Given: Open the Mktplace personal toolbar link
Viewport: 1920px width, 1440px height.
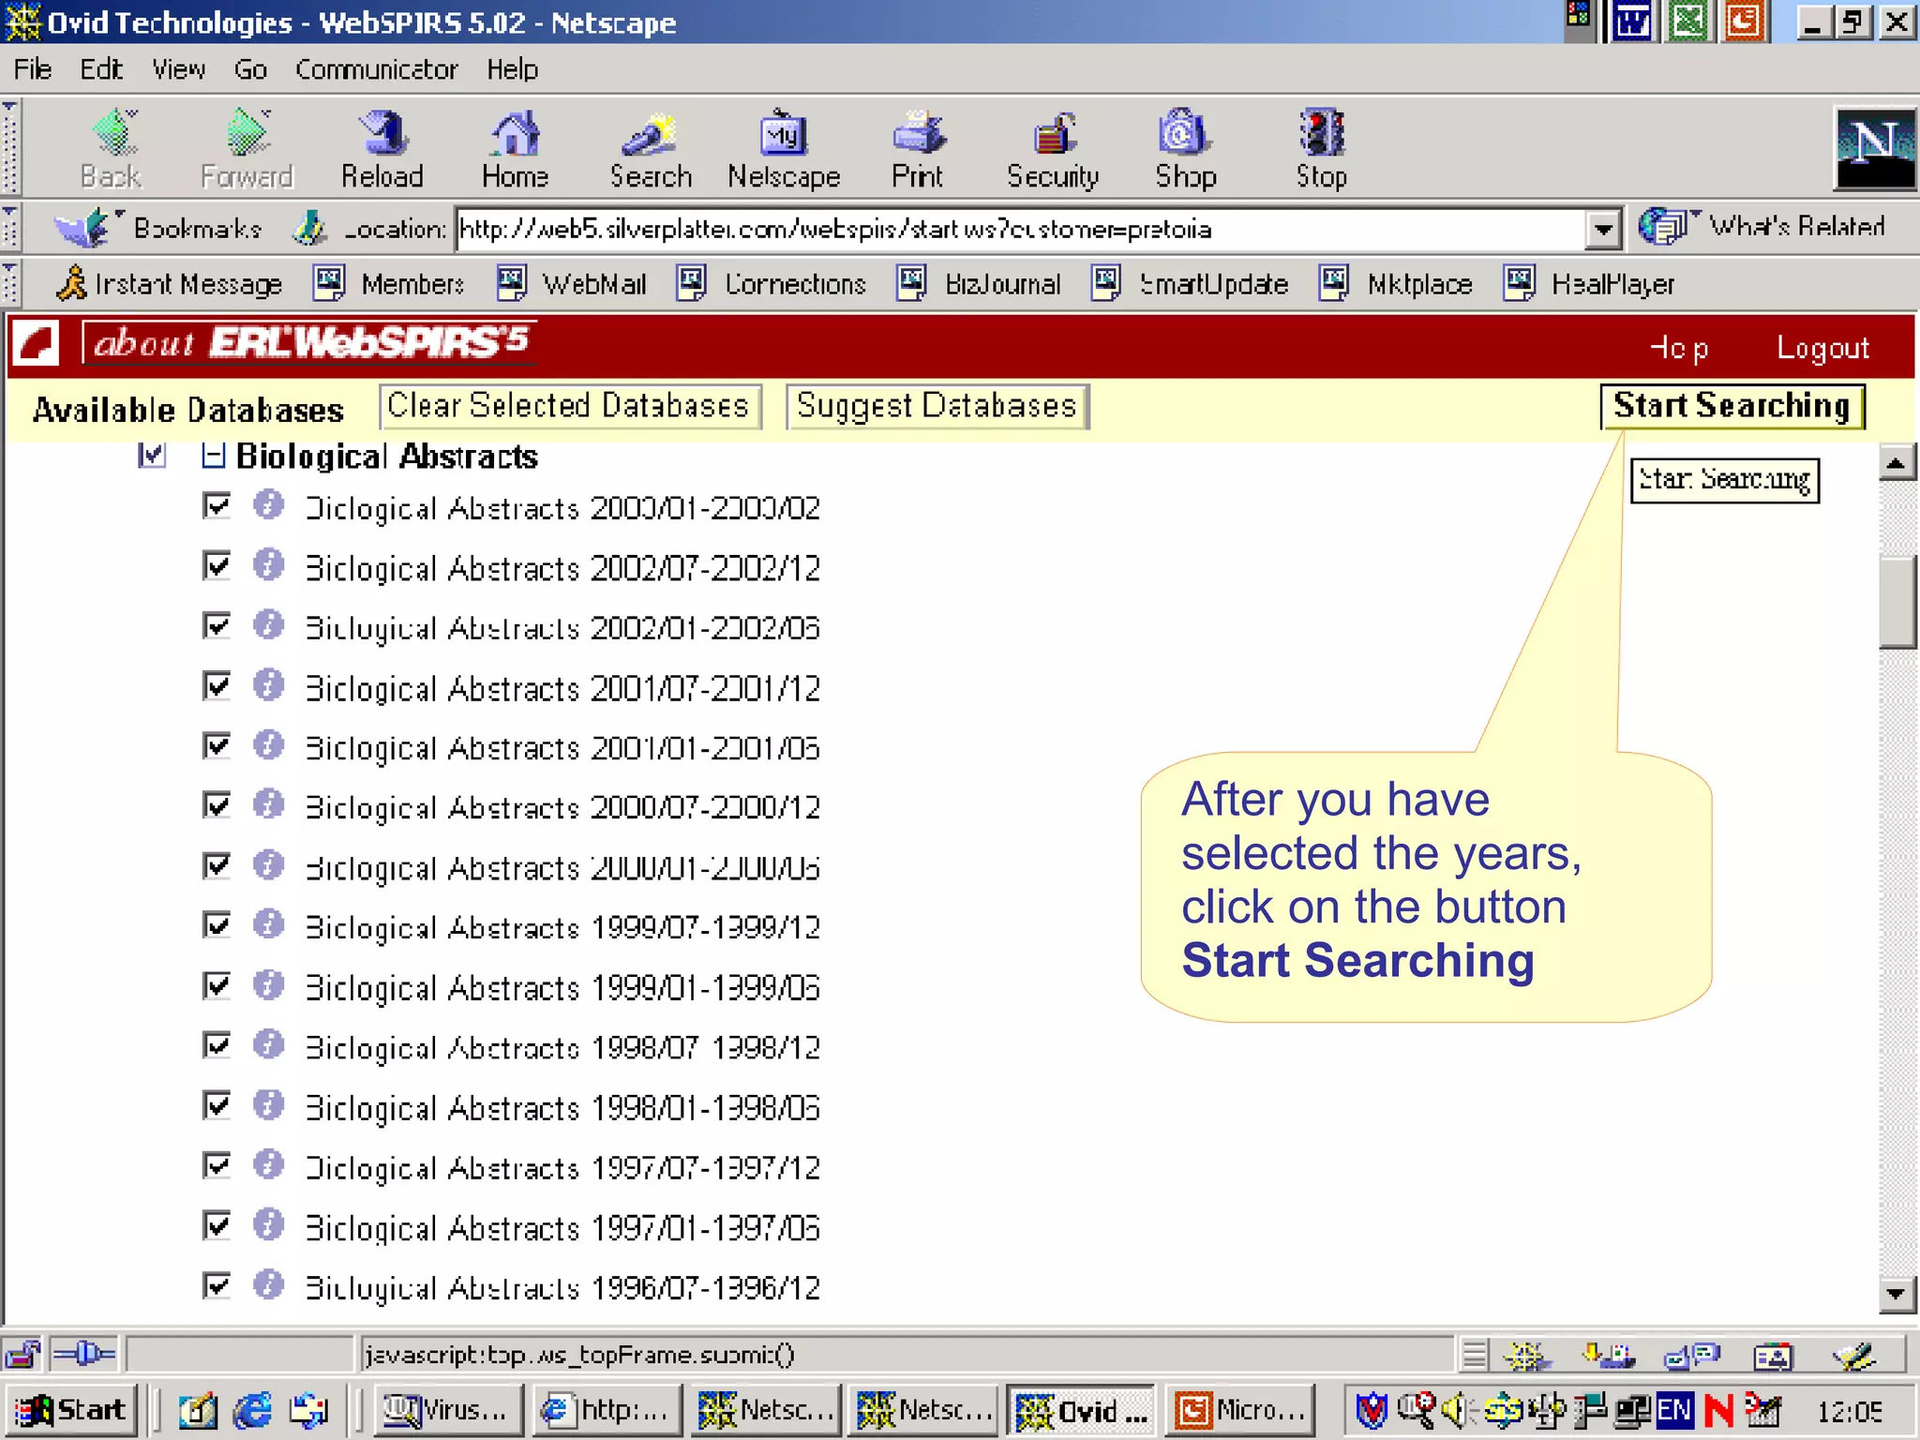Looking at the screenshot, I should pyautogui.click(x=1396, y=283).
